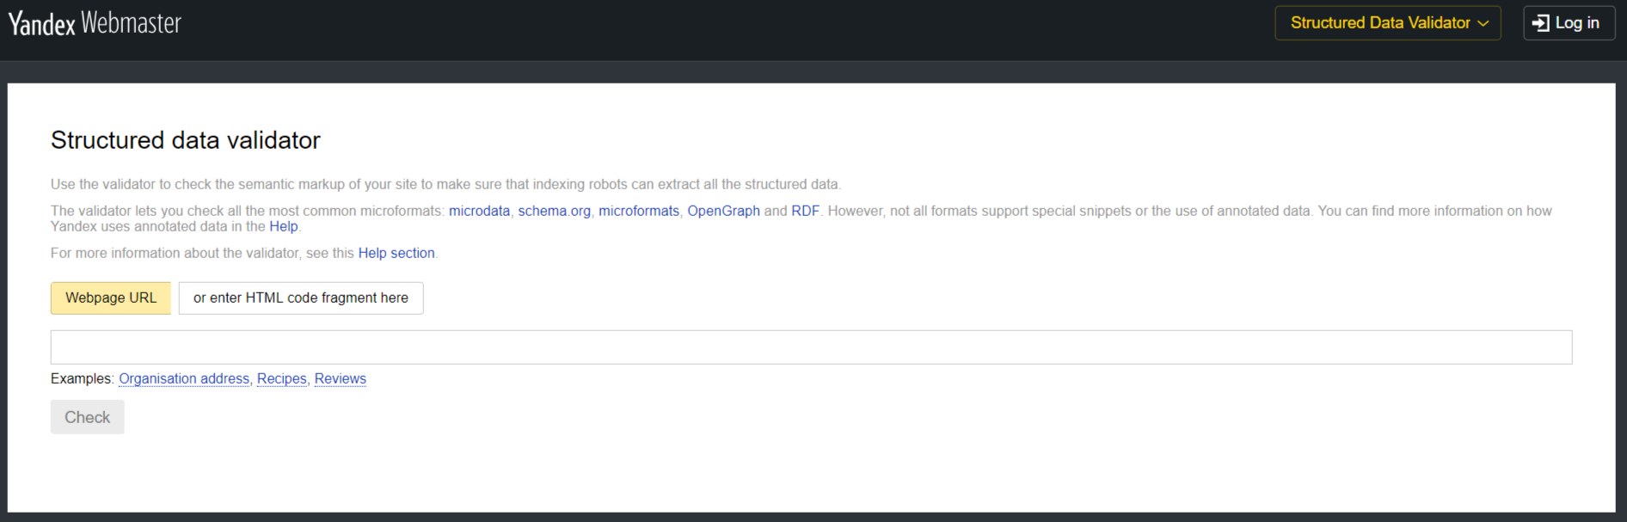This screenshot has width=1627, height=522.
Task: Select the Webpage URL tab
Action: (111, 298)
